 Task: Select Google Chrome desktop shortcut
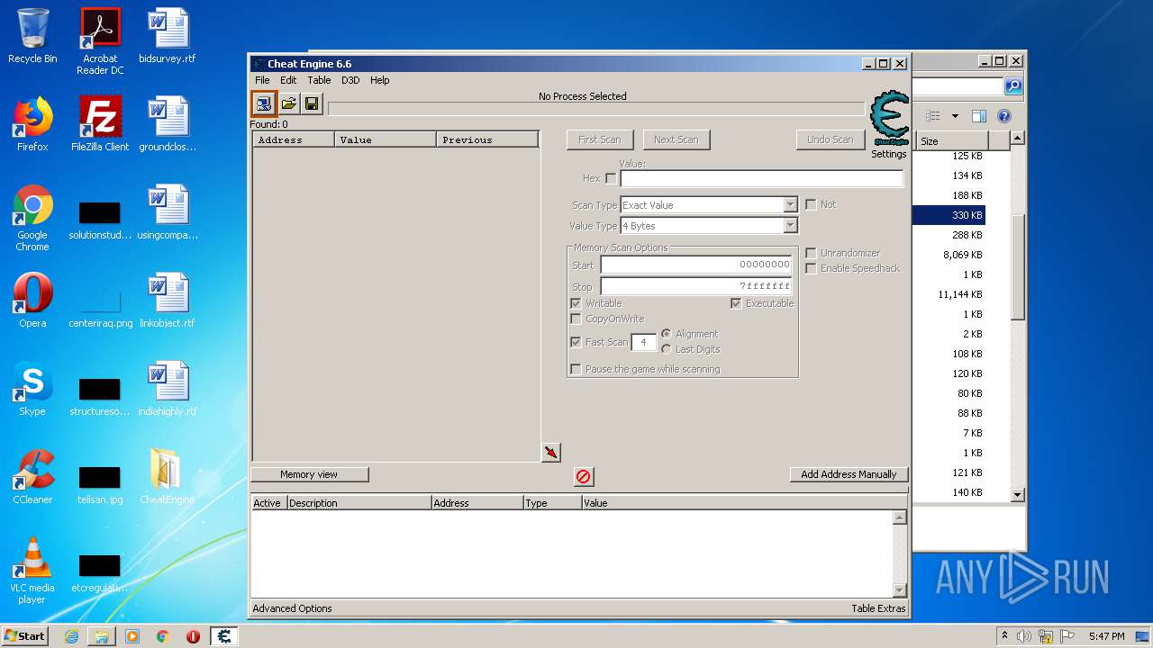point(32,219)
